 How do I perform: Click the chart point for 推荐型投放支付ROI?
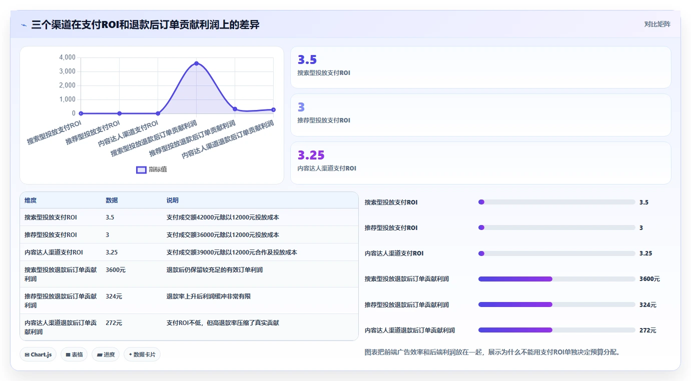pos(119,113)
